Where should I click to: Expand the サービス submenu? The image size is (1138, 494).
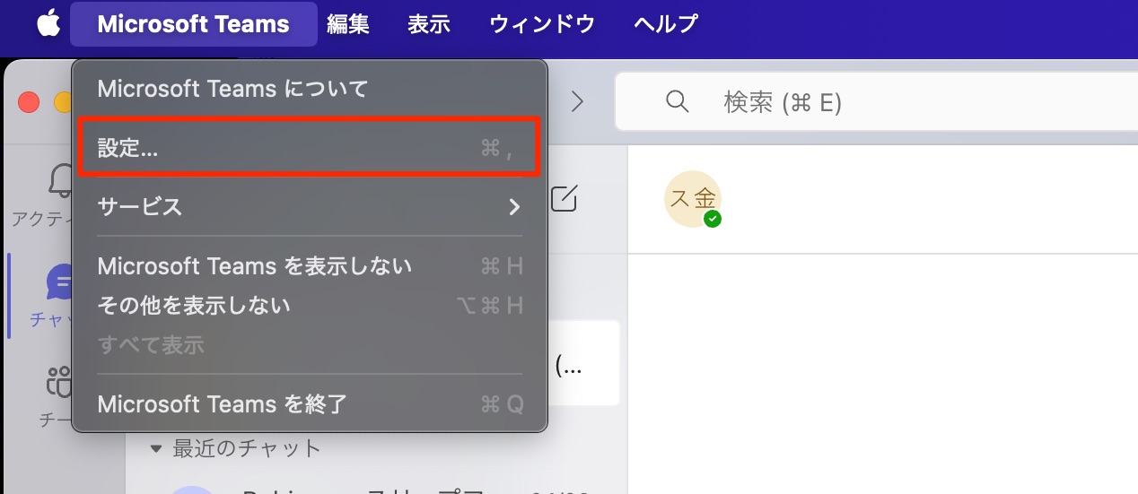coord(310,207)
